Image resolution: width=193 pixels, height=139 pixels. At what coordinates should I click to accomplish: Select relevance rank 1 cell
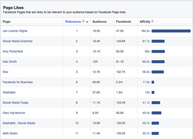coord(77,31)
